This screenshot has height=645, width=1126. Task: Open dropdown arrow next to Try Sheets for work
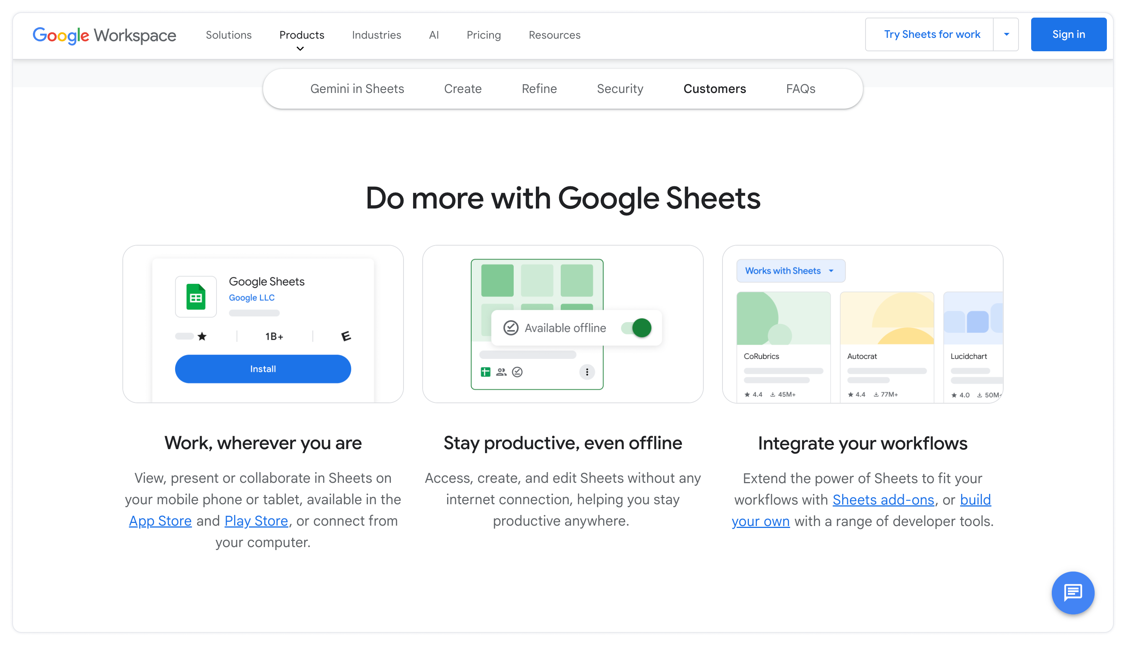tap(1006, 34)
